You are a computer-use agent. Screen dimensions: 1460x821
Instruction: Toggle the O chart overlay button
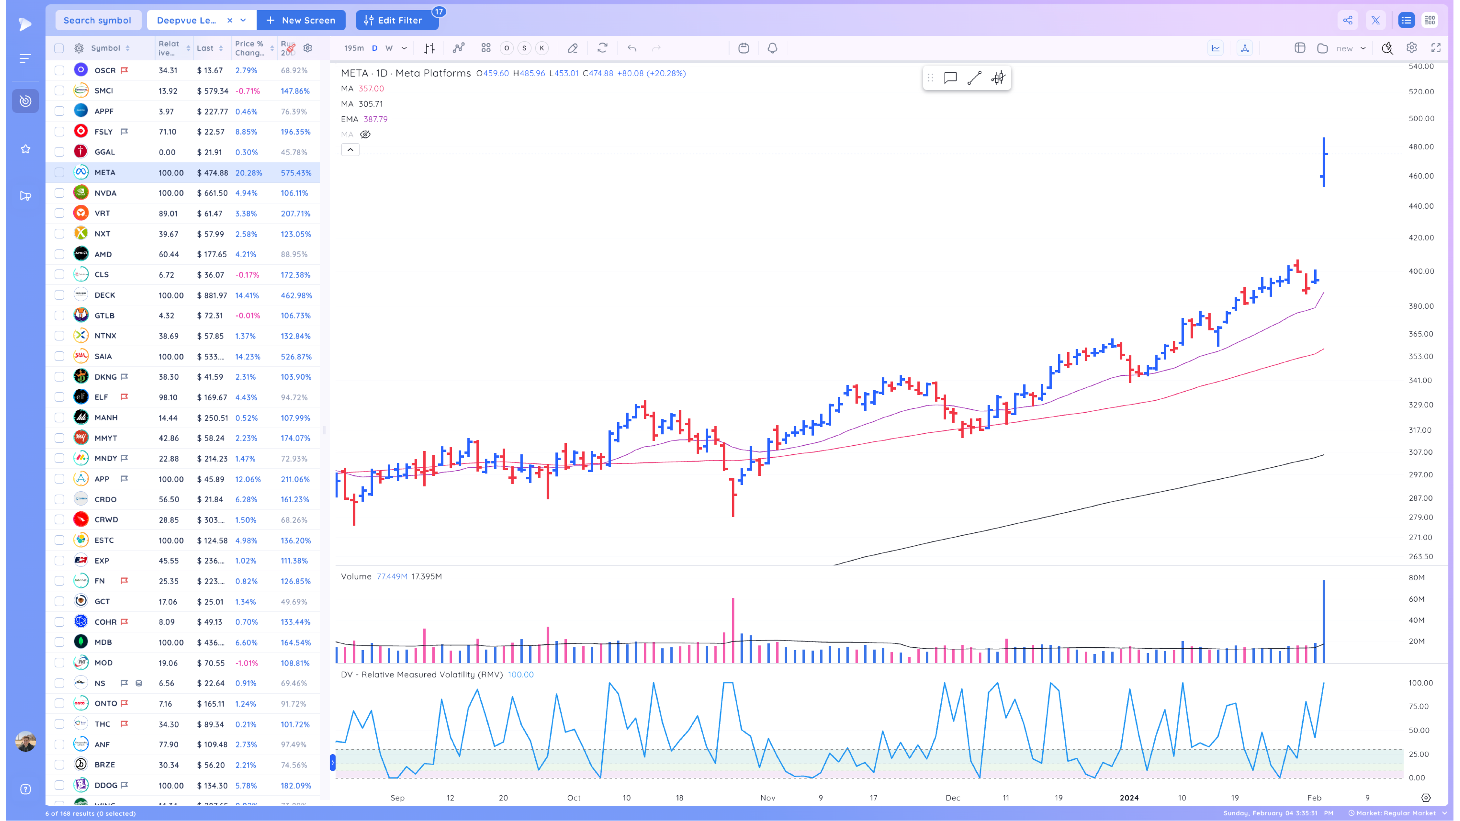507,48
